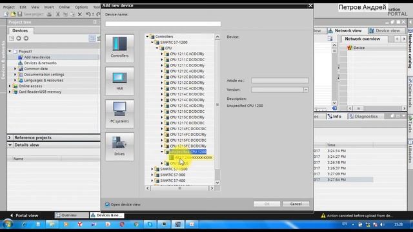Click the warning icon in status bar
Image resolution: width=413 pixels, height=232 pixels.
[323, 215]
